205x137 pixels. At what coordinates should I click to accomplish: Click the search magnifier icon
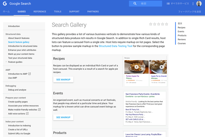point(135,3)
